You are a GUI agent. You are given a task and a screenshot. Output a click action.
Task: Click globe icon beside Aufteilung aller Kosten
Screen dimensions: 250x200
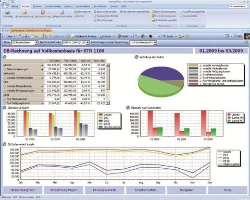tap(137, 57)
